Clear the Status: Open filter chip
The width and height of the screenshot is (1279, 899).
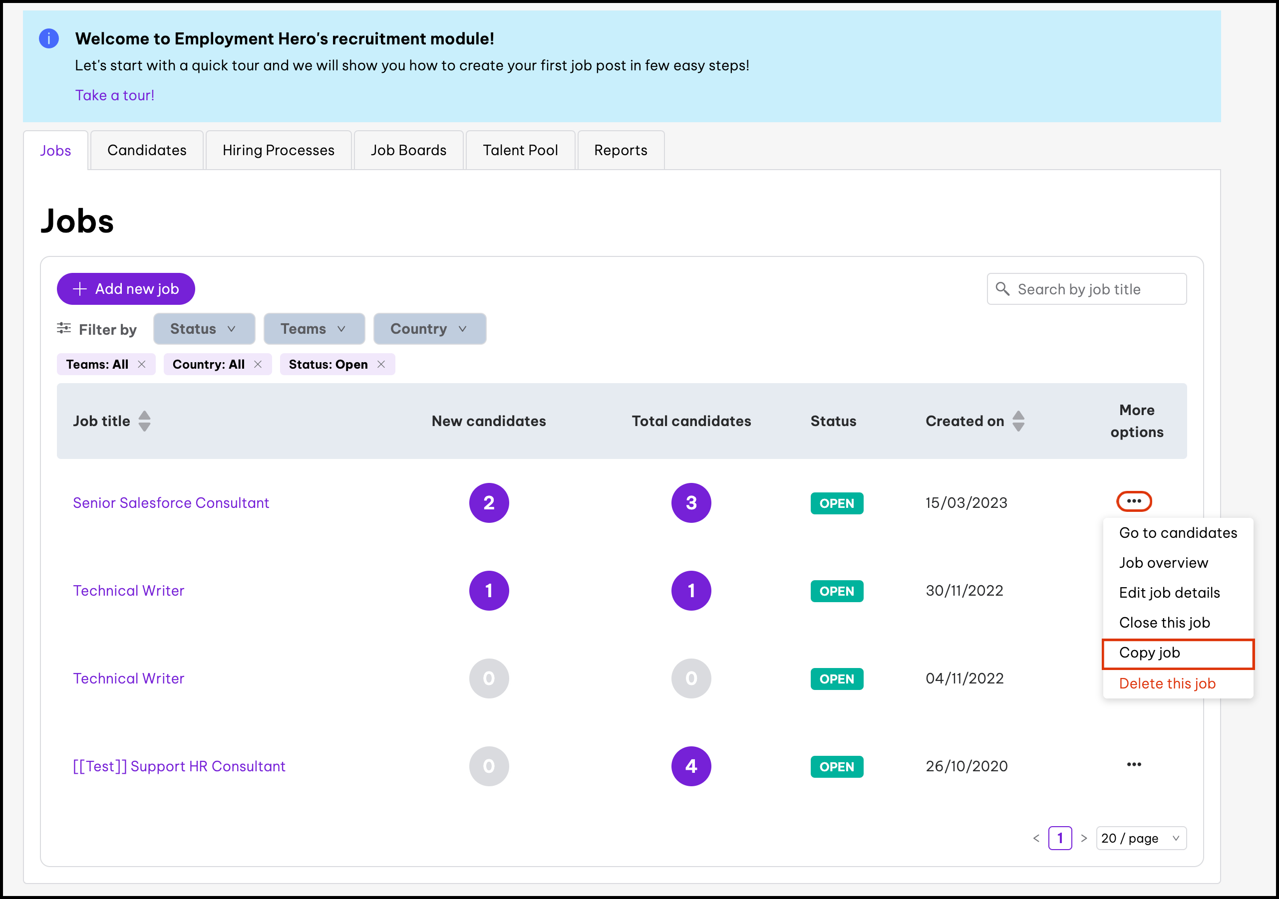(381, 364)
